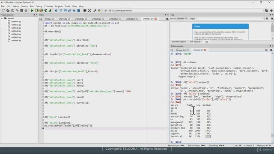This screenshot has height=154, width=274.
Task: Re-run last script icon
Action: (x=46, y=11)
